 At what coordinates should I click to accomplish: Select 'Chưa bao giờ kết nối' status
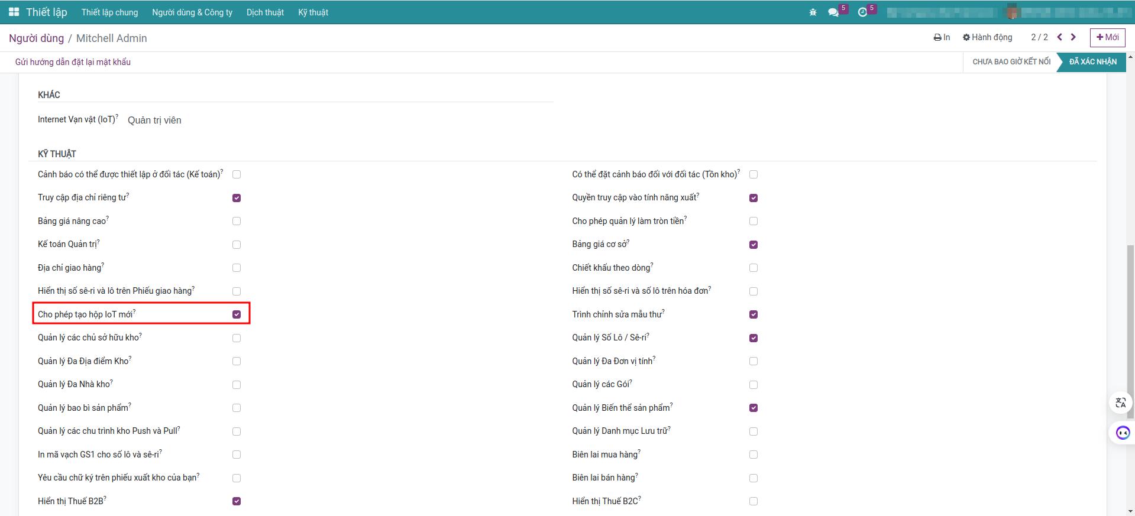pyautogui.click(x=1011, y=62)
